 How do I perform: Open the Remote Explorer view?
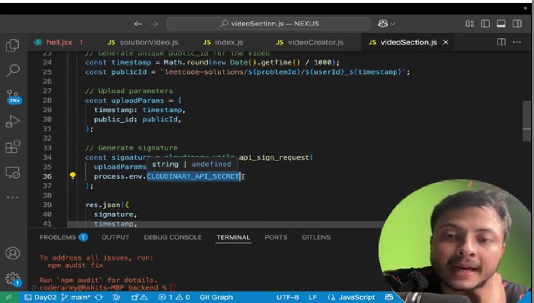point(12,172)
